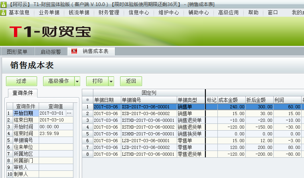
Task: Click the 结束时间 value 23:59:59
Action: click(56, 133)
